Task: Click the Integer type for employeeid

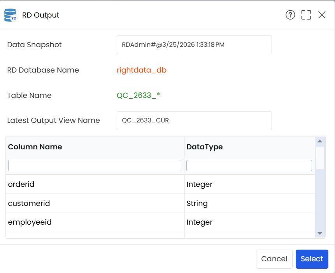Action: tap(200, 222)
